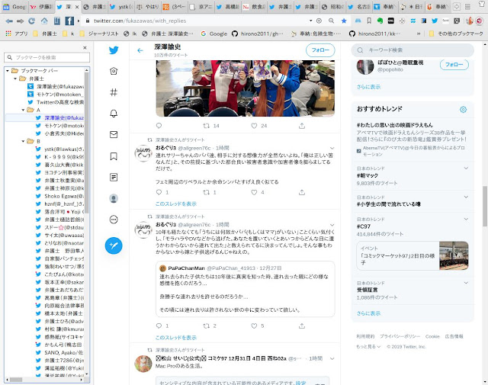The image size is (488, 385).
Task: Like the tweet with 5 likes
Action: (254, 326)
